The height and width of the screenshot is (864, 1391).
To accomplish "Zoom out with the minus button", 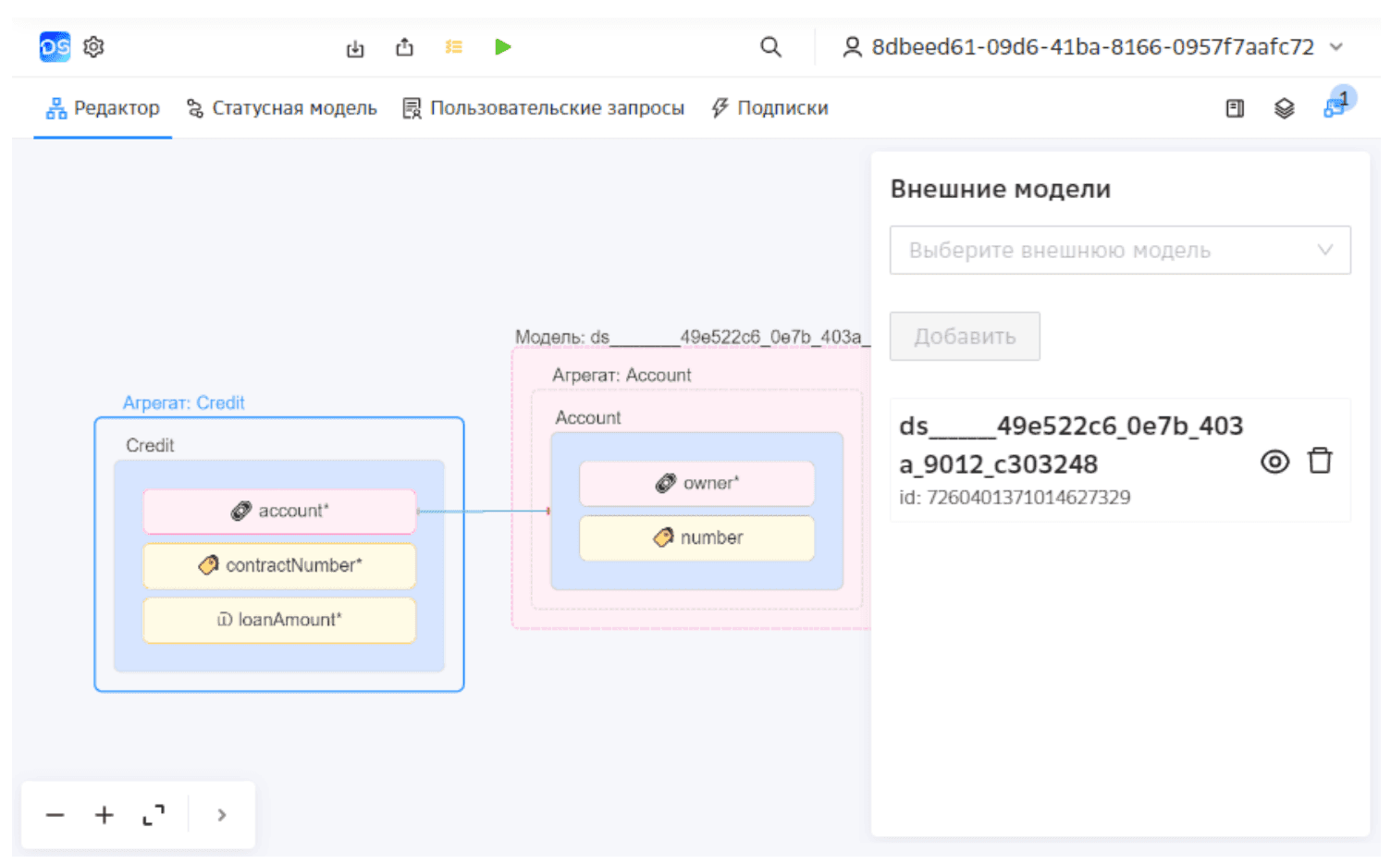I will [55, 815].
